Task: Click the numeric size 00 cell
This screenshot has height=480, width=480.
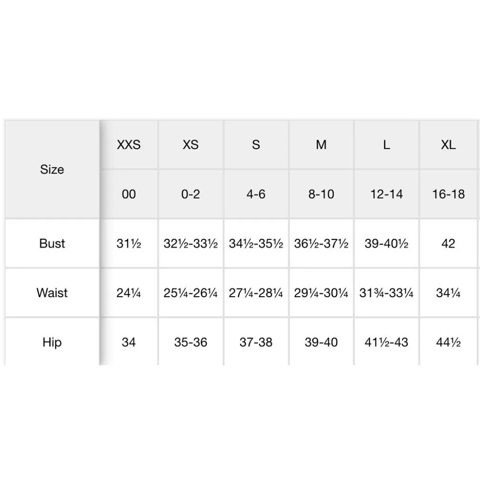Action: click(129, 194)
